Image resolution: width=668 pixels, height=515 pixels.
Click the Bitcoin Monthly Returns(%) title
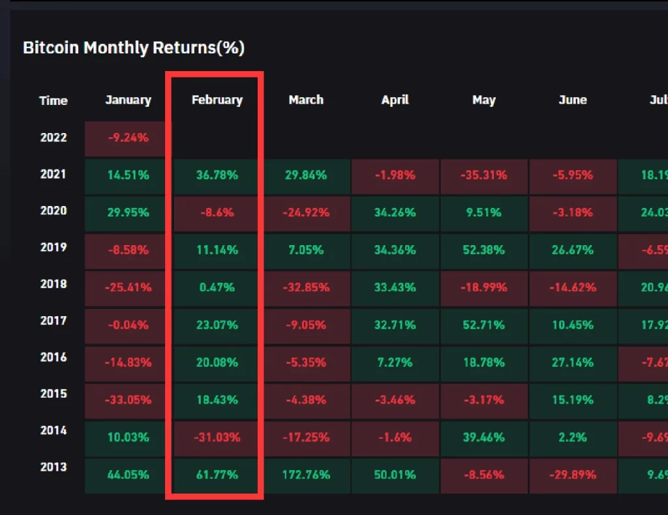pyautogui.click(x=134, y=48)
